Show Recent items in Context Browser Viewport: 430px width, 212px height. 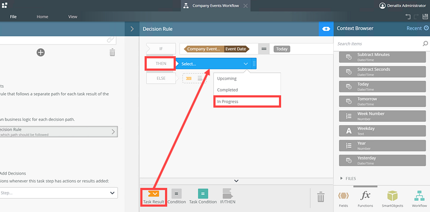pos(417,28)
